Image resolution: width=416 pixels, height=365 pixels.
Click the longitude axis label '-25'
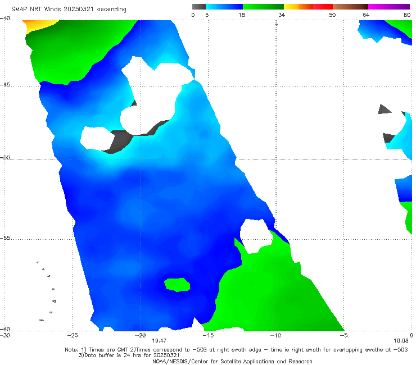[73, 335]
